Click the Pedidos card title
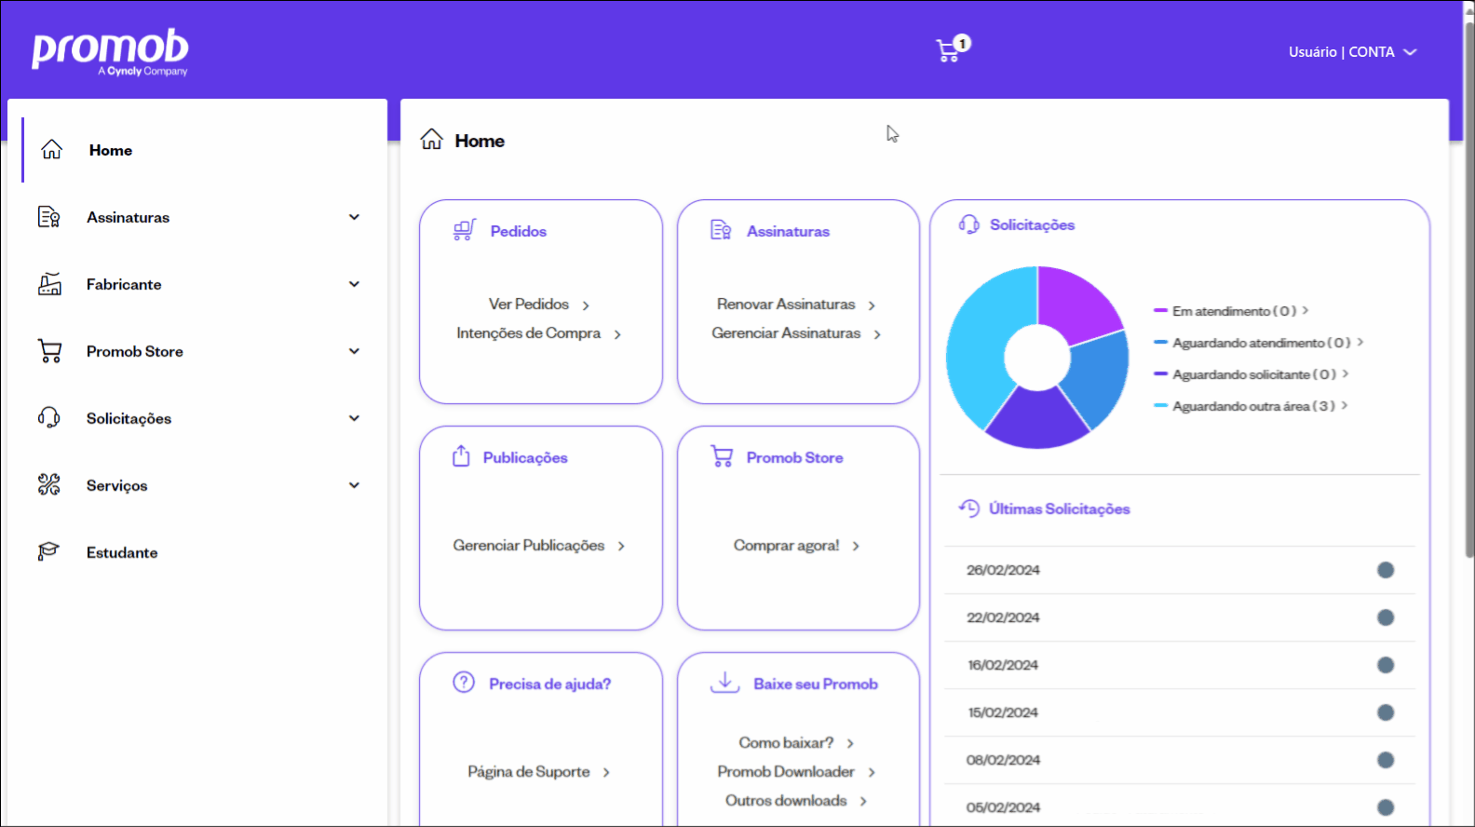1475x827 pixels. point(519,231)
